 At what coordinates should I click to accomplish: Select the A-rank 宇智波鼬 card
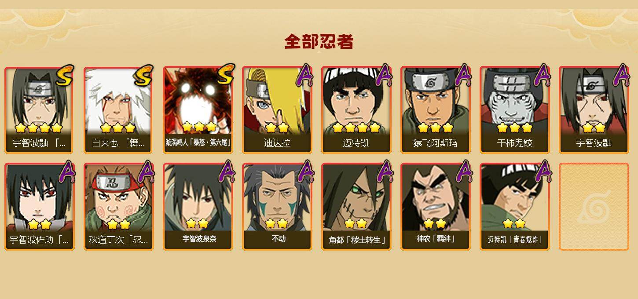click(594, 110)
